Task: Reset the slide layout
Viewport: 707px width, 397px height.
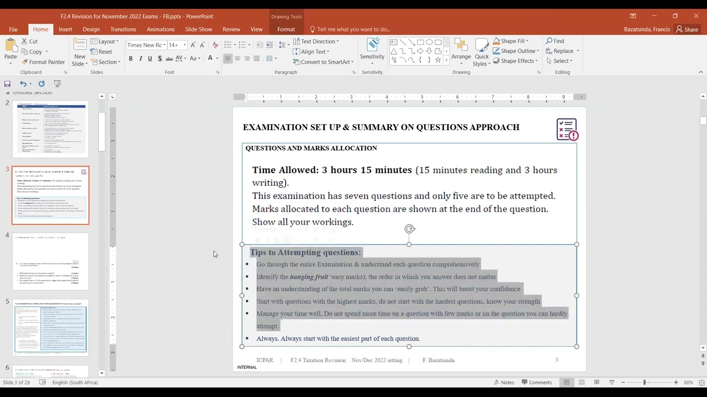Action: pos(101,52)
